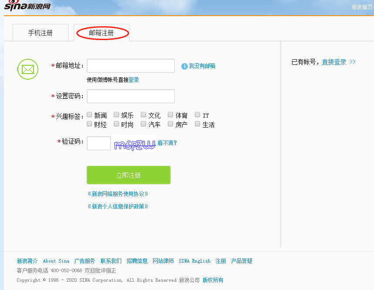Check the 生活 interest tag

197,123
